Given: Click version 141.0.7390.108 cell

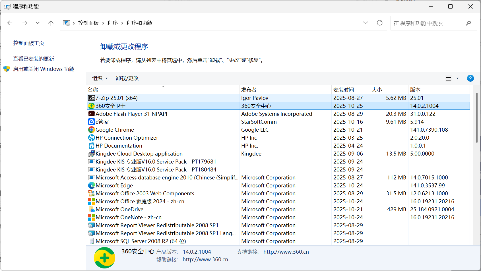Looking at the screenshot, I should tap(429, 130).
